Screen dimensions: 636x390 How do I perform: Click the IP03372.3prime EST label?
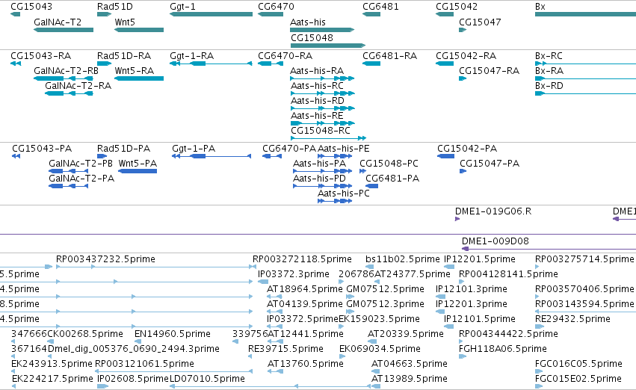click(x=294, y=274)
